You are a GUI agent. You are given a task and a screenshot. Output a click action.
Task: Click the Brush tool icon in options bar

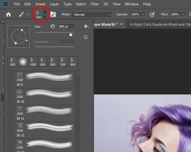tap(21, 14)
